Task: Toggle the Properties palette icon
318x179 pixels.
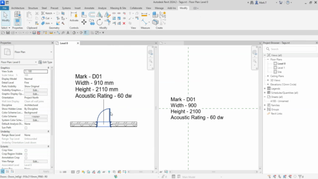Action: click(x=17, y=22)
